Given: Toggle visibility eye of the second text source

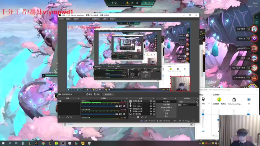Looking at the screenshot, I should point(151,106).
